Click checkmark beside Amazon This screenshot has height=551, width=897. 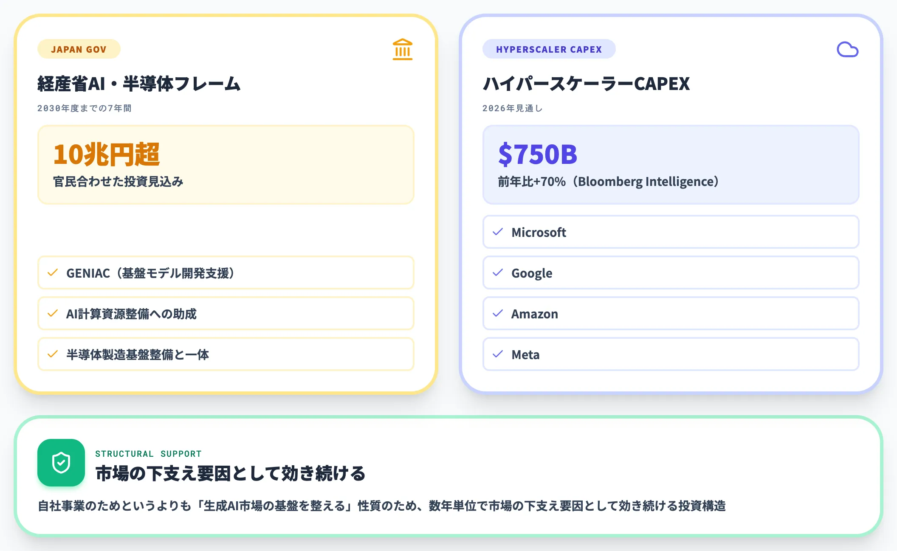tap(498, 313)
